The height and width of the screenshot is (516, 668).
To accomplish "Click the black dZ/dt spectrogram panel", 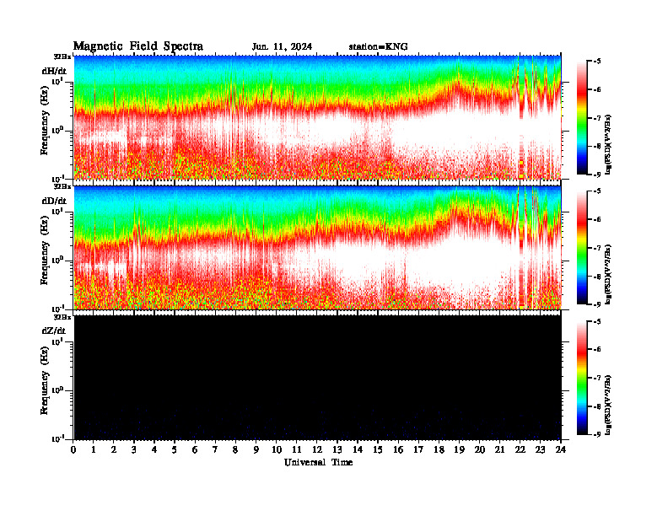I will [318, 377].
